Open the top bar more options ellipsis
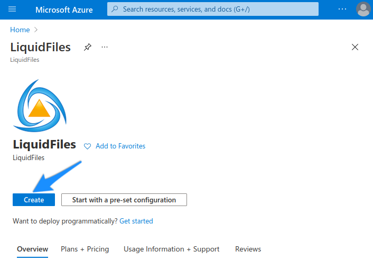The width and height of the screenshot is (373, 270). [342, 9]
